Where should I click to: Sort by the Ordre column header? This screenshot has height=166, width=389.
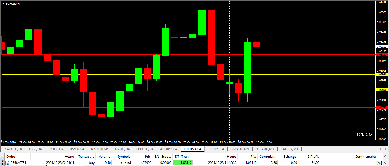(17, 157)
